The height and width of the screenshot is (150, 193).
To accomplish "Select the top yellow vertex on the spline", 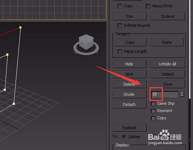I will pyautogui.click(x=20, y=27).
